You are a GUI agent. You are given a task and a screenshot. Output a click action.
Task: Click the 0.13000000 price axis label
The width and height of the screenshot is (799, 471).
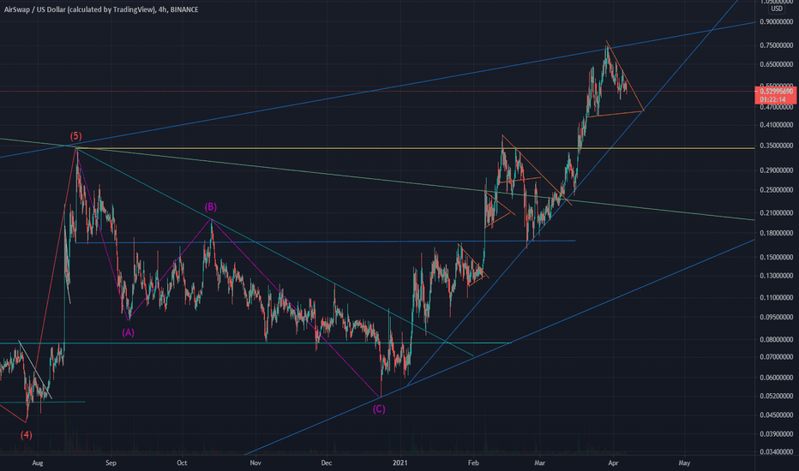(x=776, y=276)
